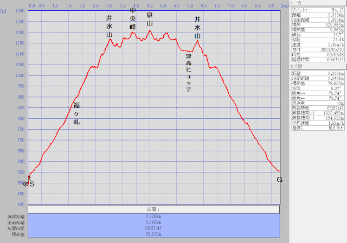Select the 所要時間 05:57:47 row in 全区間 panel
Image resolution: width=347 pixels, height=243 pixels.
click(x=318, y=108)
